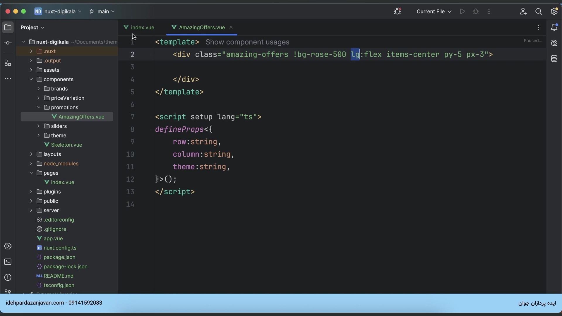Open the Structure tool window icon
Viewport: 562px width, 316px height.
(x=8, y=63)
